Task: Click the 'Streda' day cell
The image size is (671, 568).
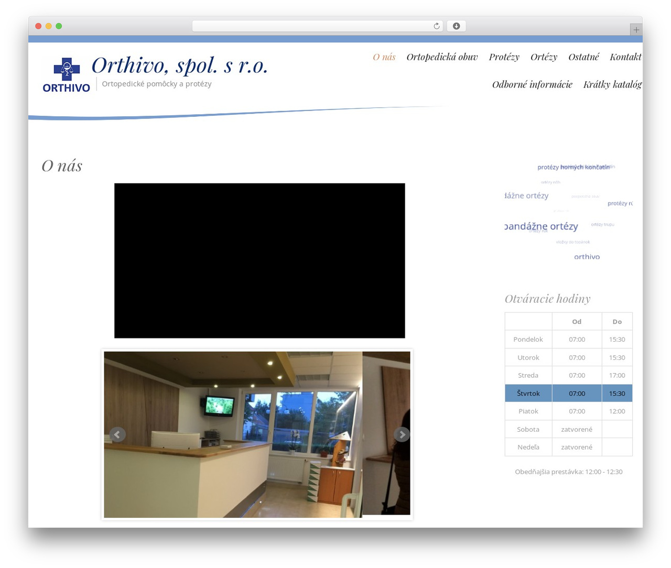Action: coord(528,375)
